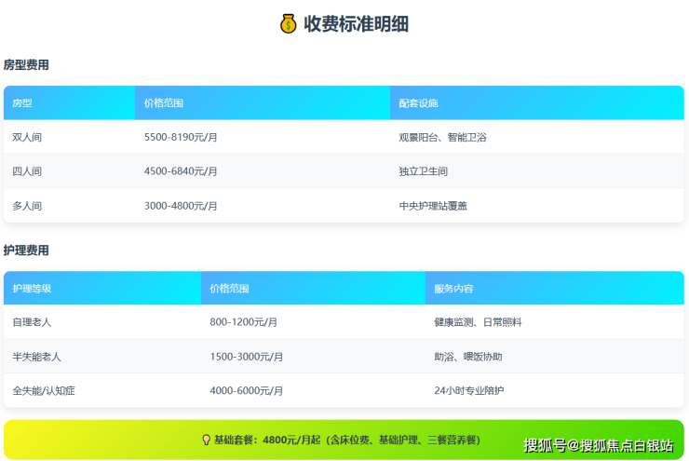
Task: Select the 全失能/认知症 row label
Action: (44, 391)
